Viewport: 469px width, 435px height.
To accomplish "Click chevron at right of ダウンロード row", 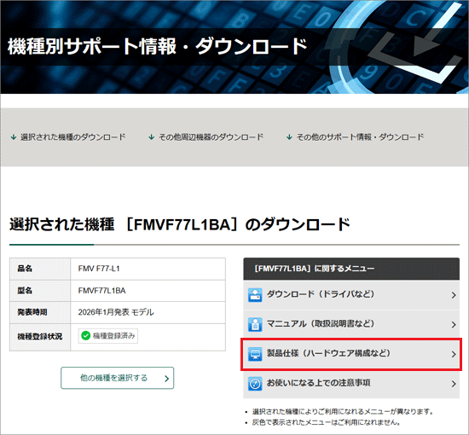I will (454, 295).
